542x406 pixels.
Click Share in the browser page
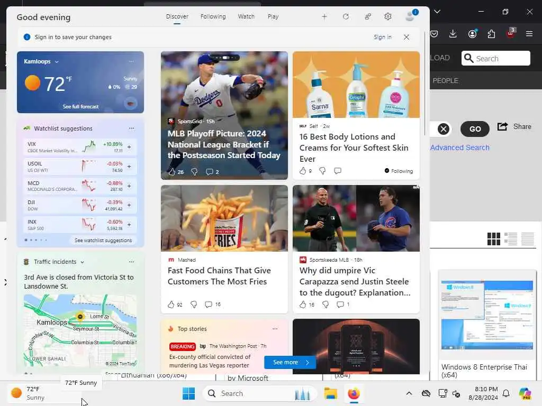[514, 127]
